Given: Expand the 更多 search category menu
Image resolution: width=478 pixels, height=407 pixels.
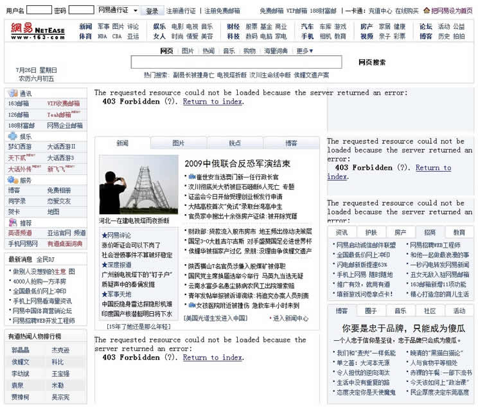Looking at the screenshot, I should click(305, 51).
